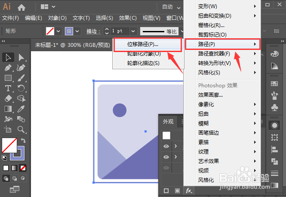
Task: Open the Pathfinder panel icon
Action: pos(274,161)
